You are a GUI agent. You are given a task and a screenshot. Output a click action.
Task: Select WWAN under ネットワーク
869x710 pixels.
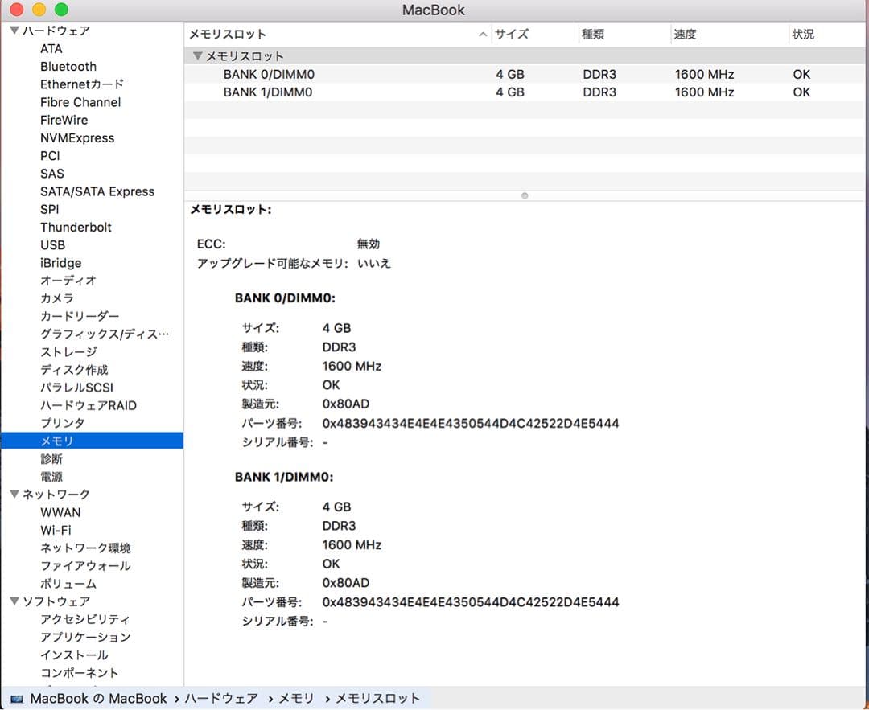pyautogui.click(x=60, y=512)
